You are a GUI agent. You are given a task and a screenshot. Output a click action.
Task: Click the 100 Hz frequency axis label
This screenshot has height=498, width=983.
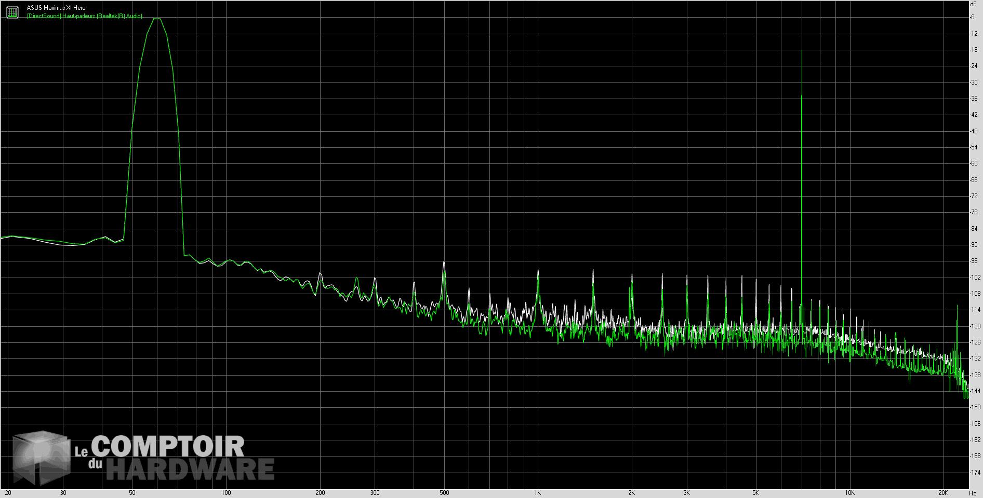pyautogui.click(x=226, y=492)
